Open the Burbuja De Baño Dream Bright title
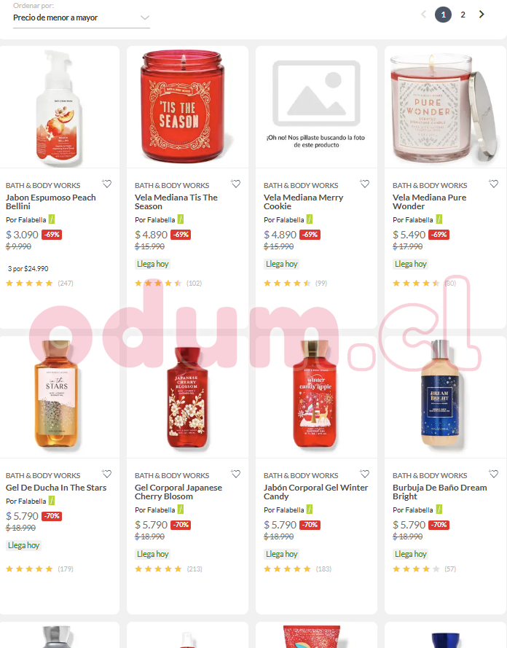Image resolution: width=507 pixels, height=648 pixels. (440, 492)
